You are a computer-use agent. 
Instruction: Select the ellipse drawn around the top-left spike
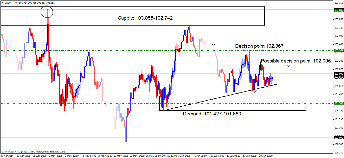[x=47, y=12]
